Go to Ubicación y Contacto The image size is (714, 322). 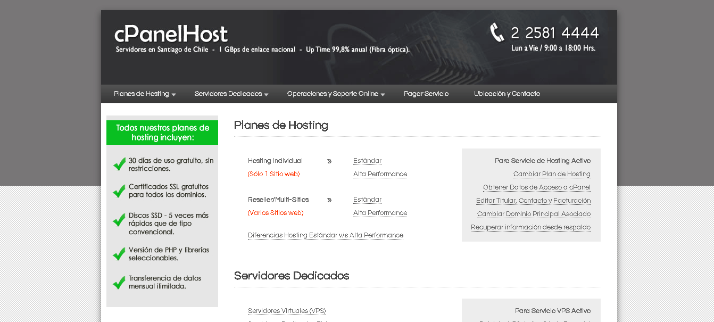pyautogui.click(x=507, y=94)
